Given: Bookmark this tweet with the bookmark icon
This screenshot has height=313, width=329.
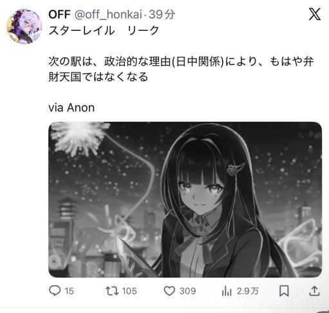Looking at the screenshot, I should 284,291.
